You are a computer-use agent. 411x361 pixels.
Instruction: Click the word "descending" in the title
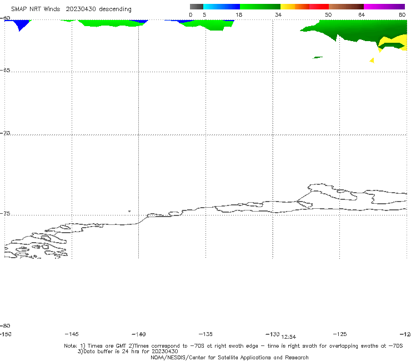pyautogui.click(x=115, y=9)
